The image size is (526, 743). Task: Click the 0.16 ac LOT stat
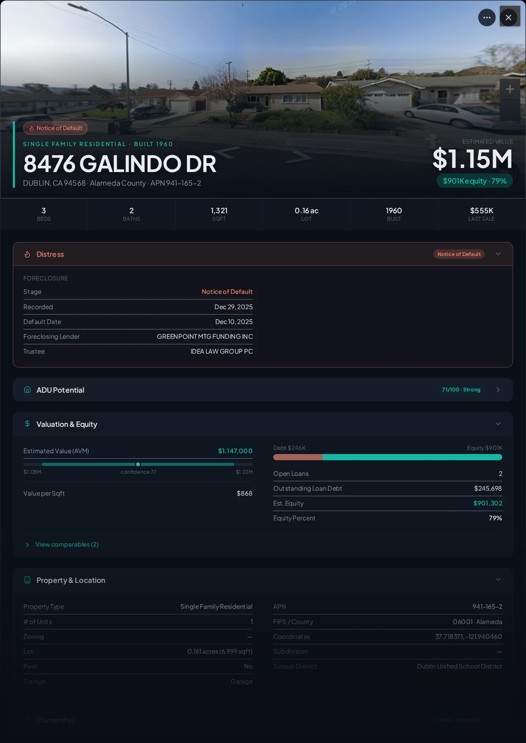tap(306, 214)
